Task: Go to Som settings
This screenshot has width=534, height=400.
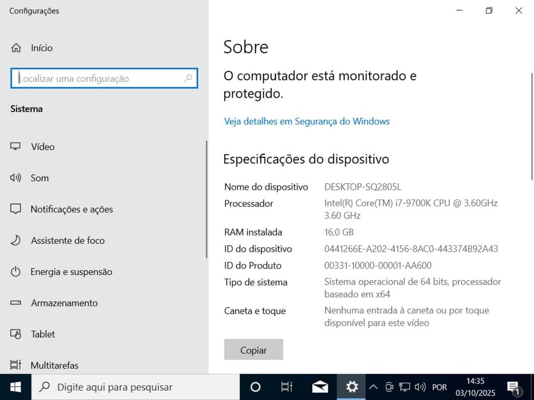Action: (104, 178)
